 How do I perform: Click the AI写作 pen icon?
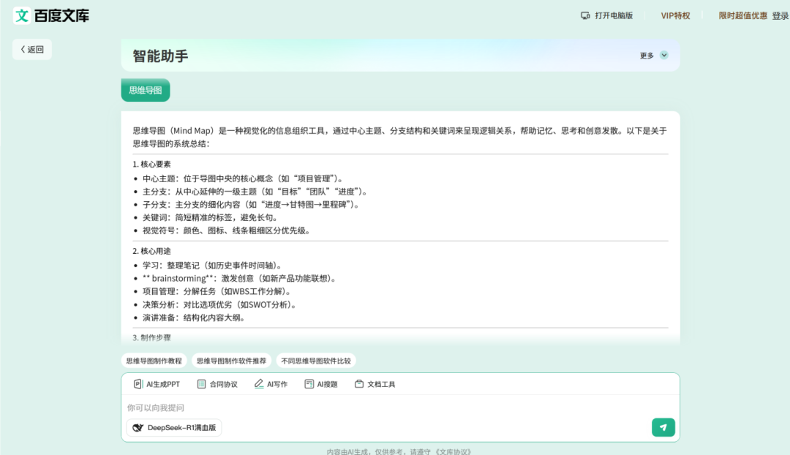tap(260, 383)
